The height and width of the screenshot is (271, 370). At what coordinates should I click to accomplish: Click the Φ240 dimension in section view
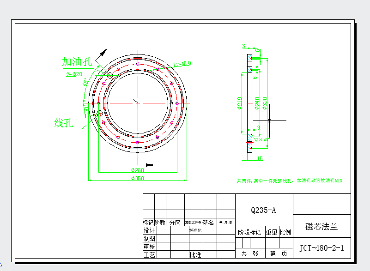(x=257, y=103)
